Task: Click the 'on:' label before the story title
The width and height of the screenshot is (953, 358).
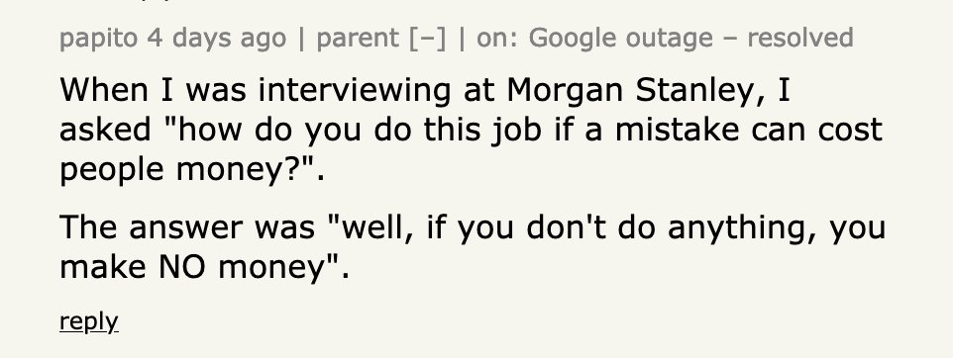Action: pos(497,39)
